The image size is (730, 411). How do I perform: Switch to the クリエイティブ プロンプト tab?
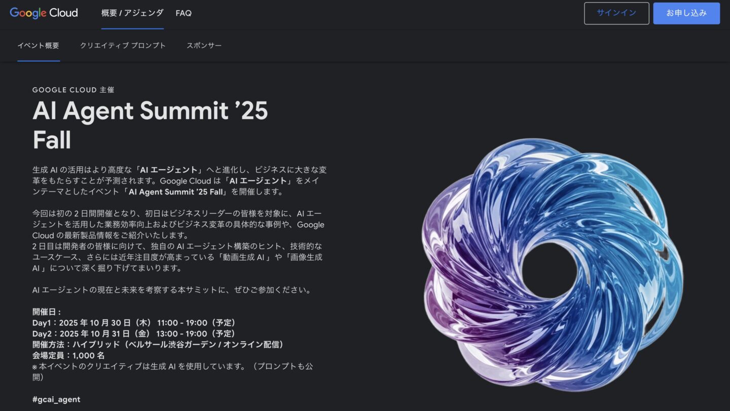(x=123, y=46)
